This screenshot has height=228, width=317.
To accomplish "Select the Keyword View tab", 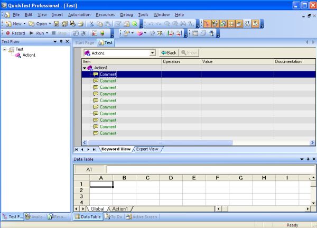I will tap(116, 149).
